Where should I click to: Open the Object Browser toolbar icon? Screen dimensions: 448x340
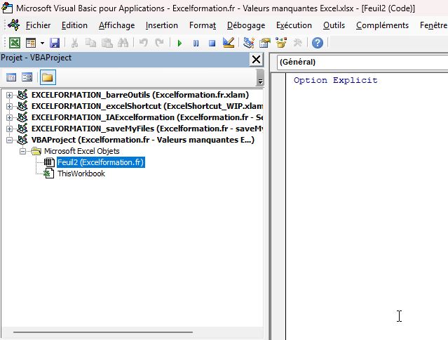pos(281,44)
